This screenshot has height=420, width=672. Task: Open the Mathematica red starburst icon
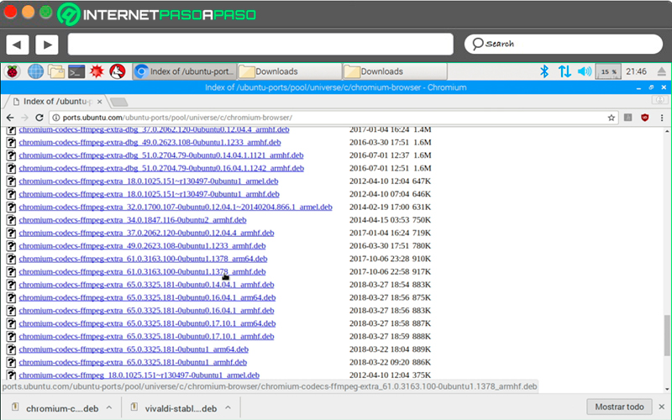(x=97, y=71)
